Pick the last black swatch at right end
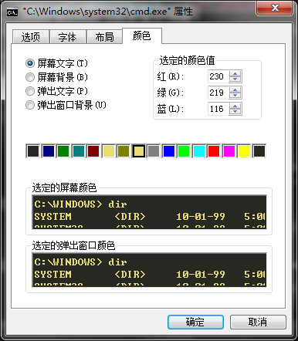The height and width of the screenshot is (341, 298). (259, 151)
